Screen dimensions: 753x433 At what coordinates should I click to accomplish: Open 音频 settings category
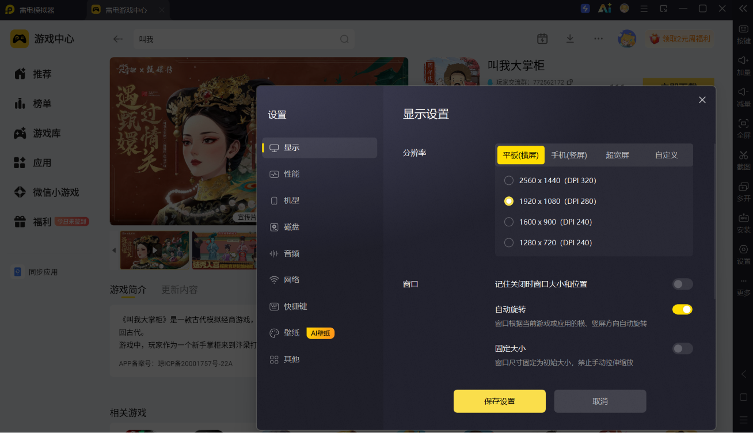[x=320, y=253]
